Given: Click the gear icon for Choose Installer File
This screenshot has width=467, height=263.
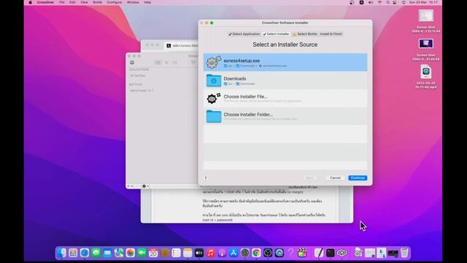Looking at the screenshot, I should pos(214,98).
